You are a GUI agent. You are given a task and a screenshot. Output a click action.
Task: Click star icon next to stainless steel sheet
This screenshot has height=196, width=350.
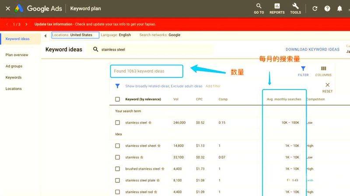[x=159, y=146]
